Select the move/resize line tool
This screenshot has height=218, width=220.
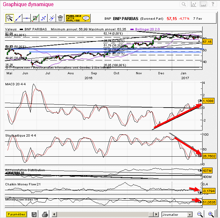coord(43,18)
